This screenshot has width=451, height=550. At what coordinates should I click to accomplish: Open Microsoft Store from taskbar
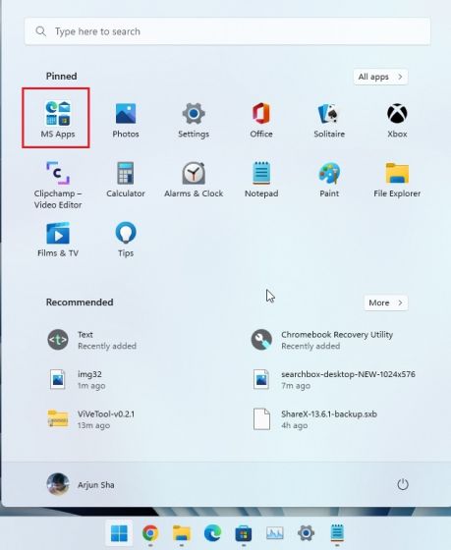click(244, 533)
